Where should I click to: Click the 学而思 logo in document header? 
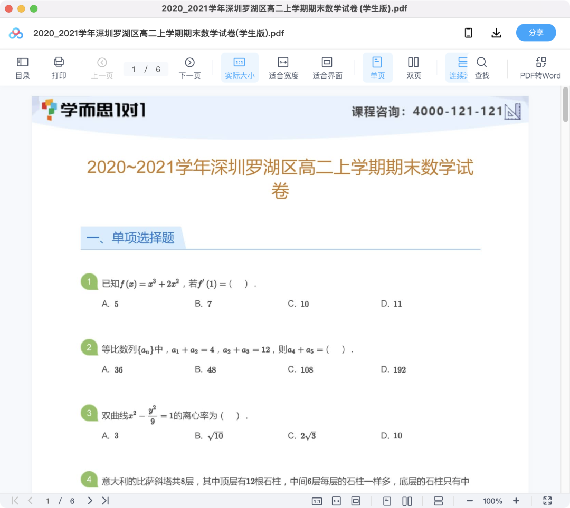pyautogui.click(x=93, y=110)
